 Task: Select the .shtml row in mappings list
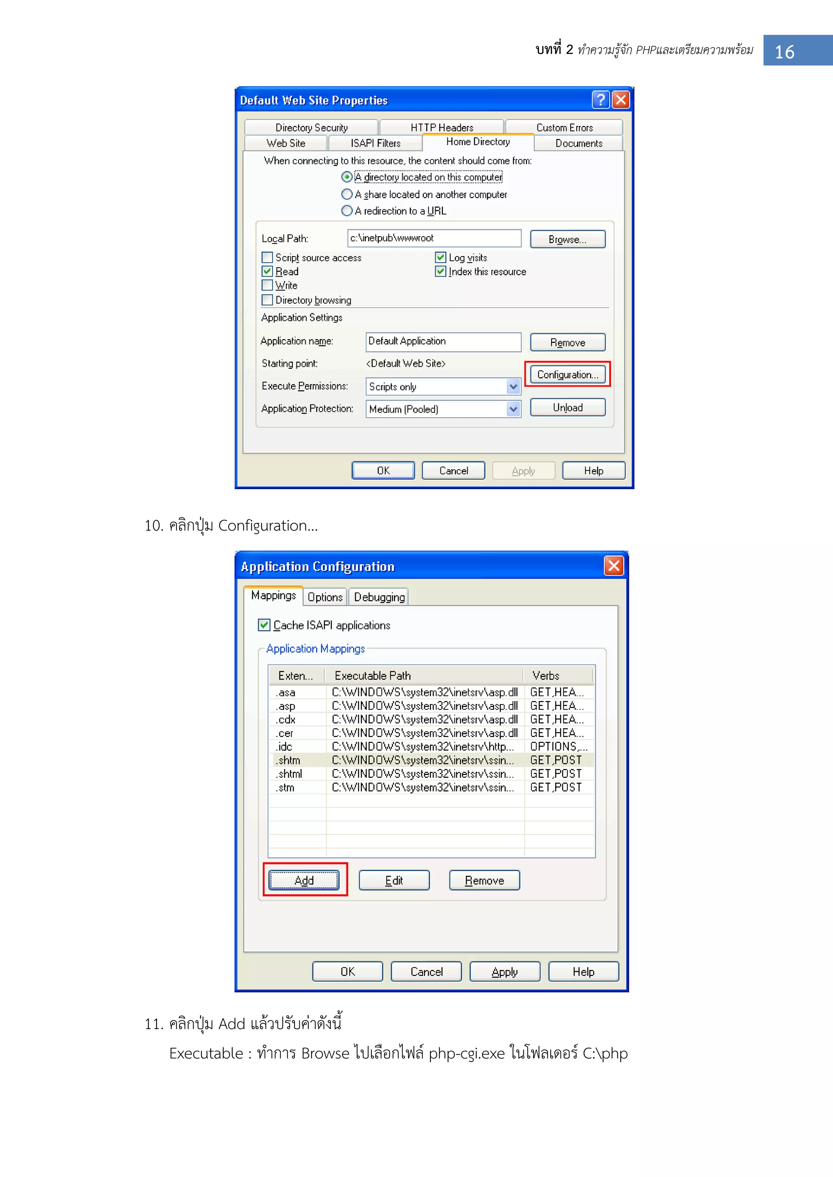[289, 774]
